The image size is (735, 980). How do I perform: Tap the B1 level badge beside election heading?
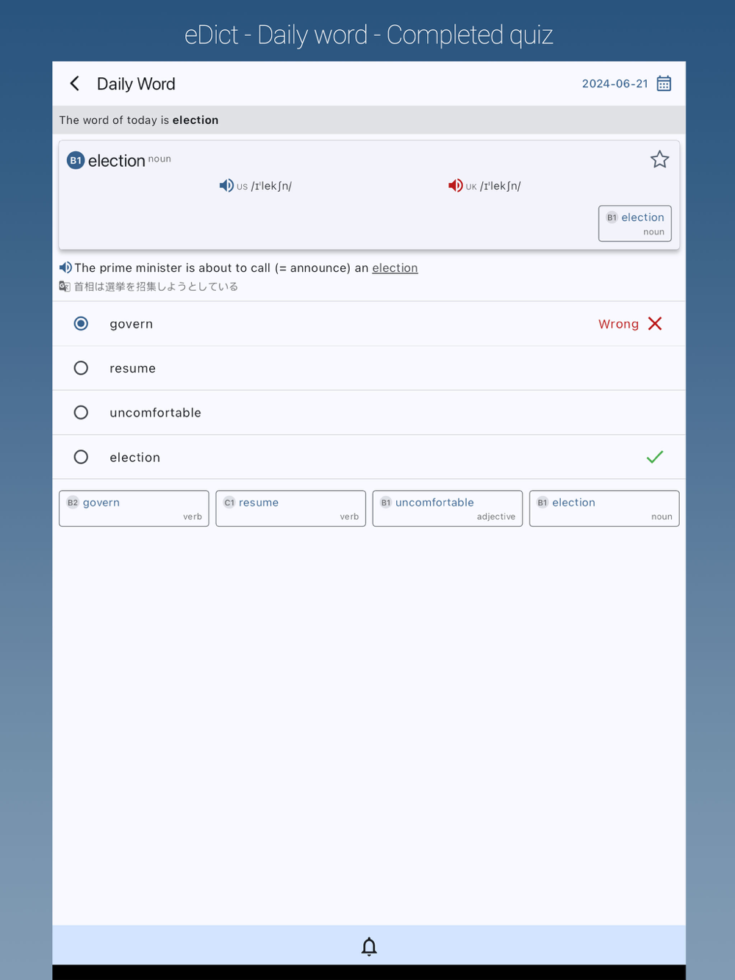[x=76, y=160]
